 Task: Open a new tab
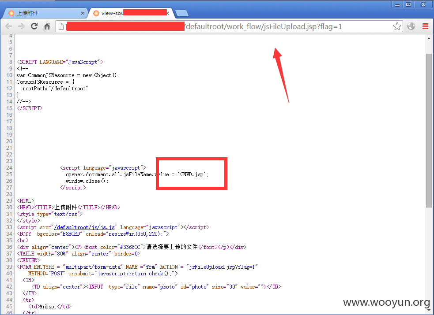tap(182, 13)
